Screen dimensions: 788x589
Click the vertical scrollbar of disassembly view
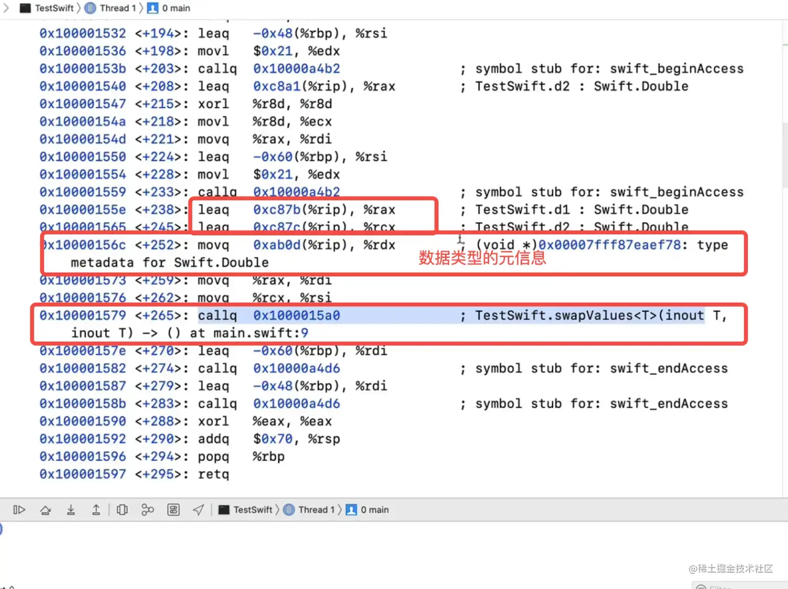[785, 155]
